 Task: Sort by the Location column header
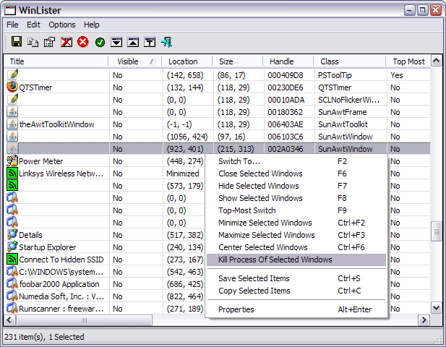pos(187,61)
